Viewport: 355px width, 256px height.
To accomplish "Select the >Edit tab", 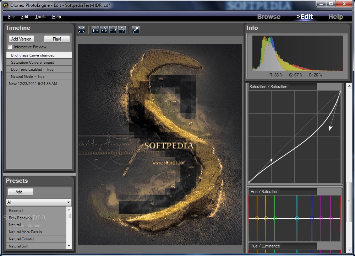I will click(x=305, y=17).
